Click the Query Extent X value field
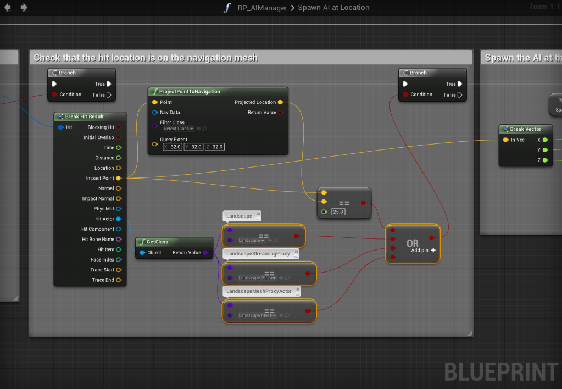 173,147
